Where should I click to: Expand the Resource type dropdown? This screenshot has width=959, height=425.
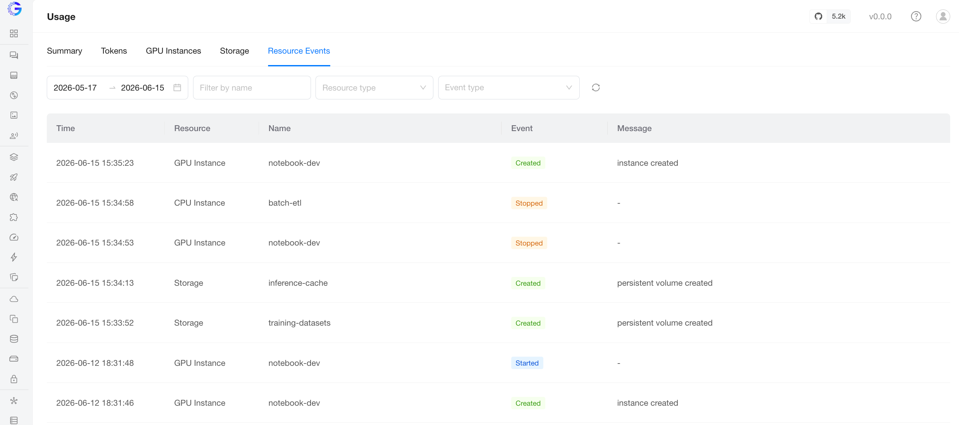(x=374, y=87)
